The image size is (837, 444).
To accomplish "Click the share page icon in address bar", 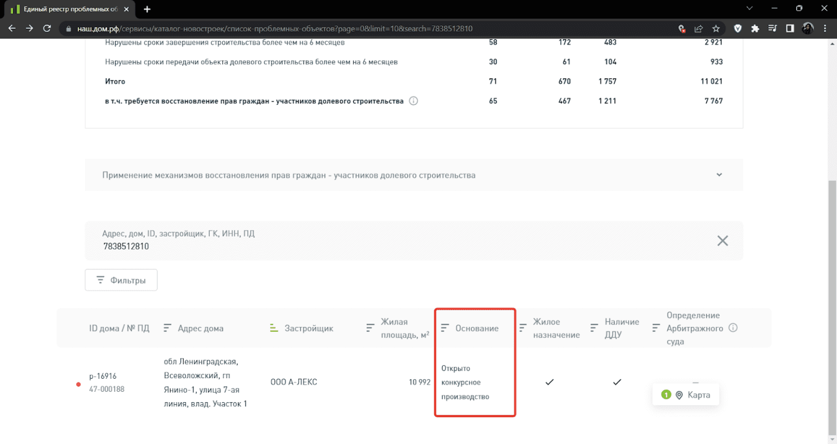I will pyautogui.click(x=699, y=28).
